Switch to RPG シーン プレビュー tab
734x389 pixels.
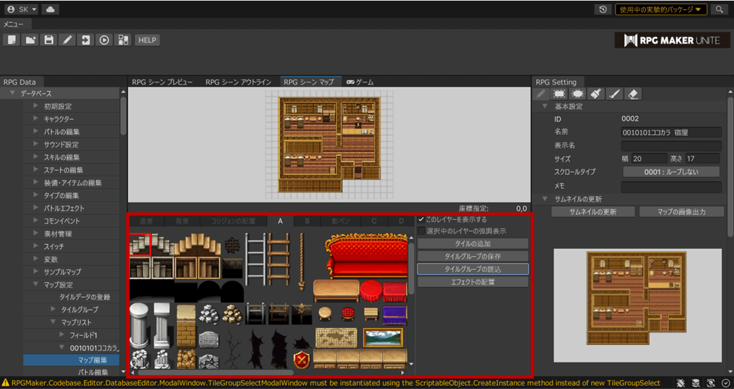pos(162,82)
